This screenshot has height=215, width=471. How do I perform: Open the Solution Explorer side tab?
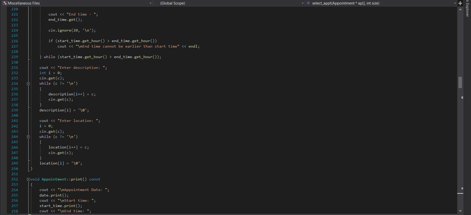pyautogui.click(x=467, y=8)
